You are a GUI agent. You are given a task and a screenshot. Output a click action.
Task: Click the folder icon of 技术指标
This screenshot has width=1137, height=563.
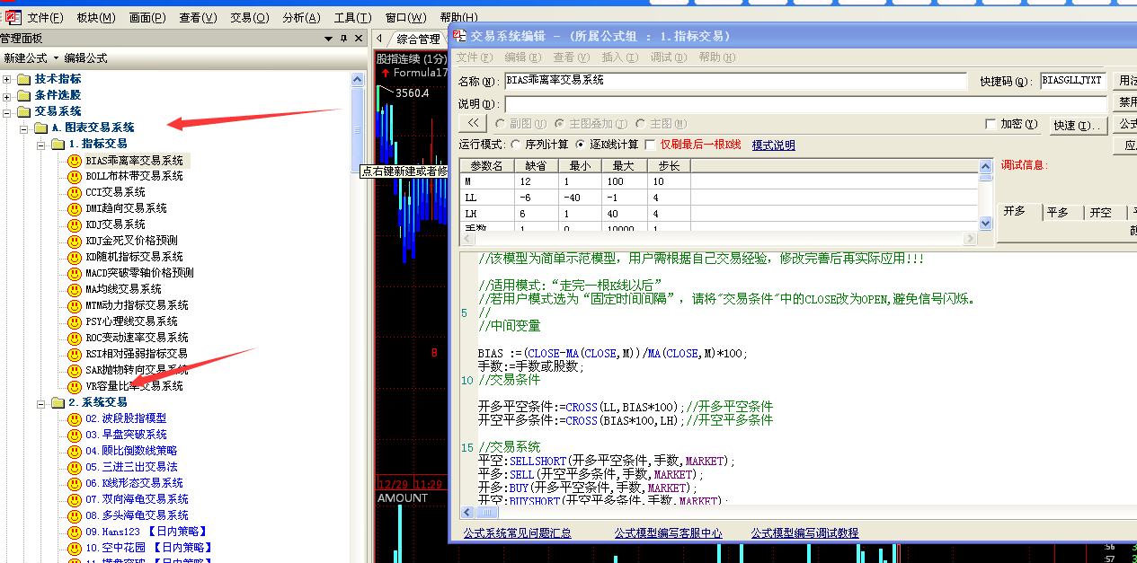24,79
